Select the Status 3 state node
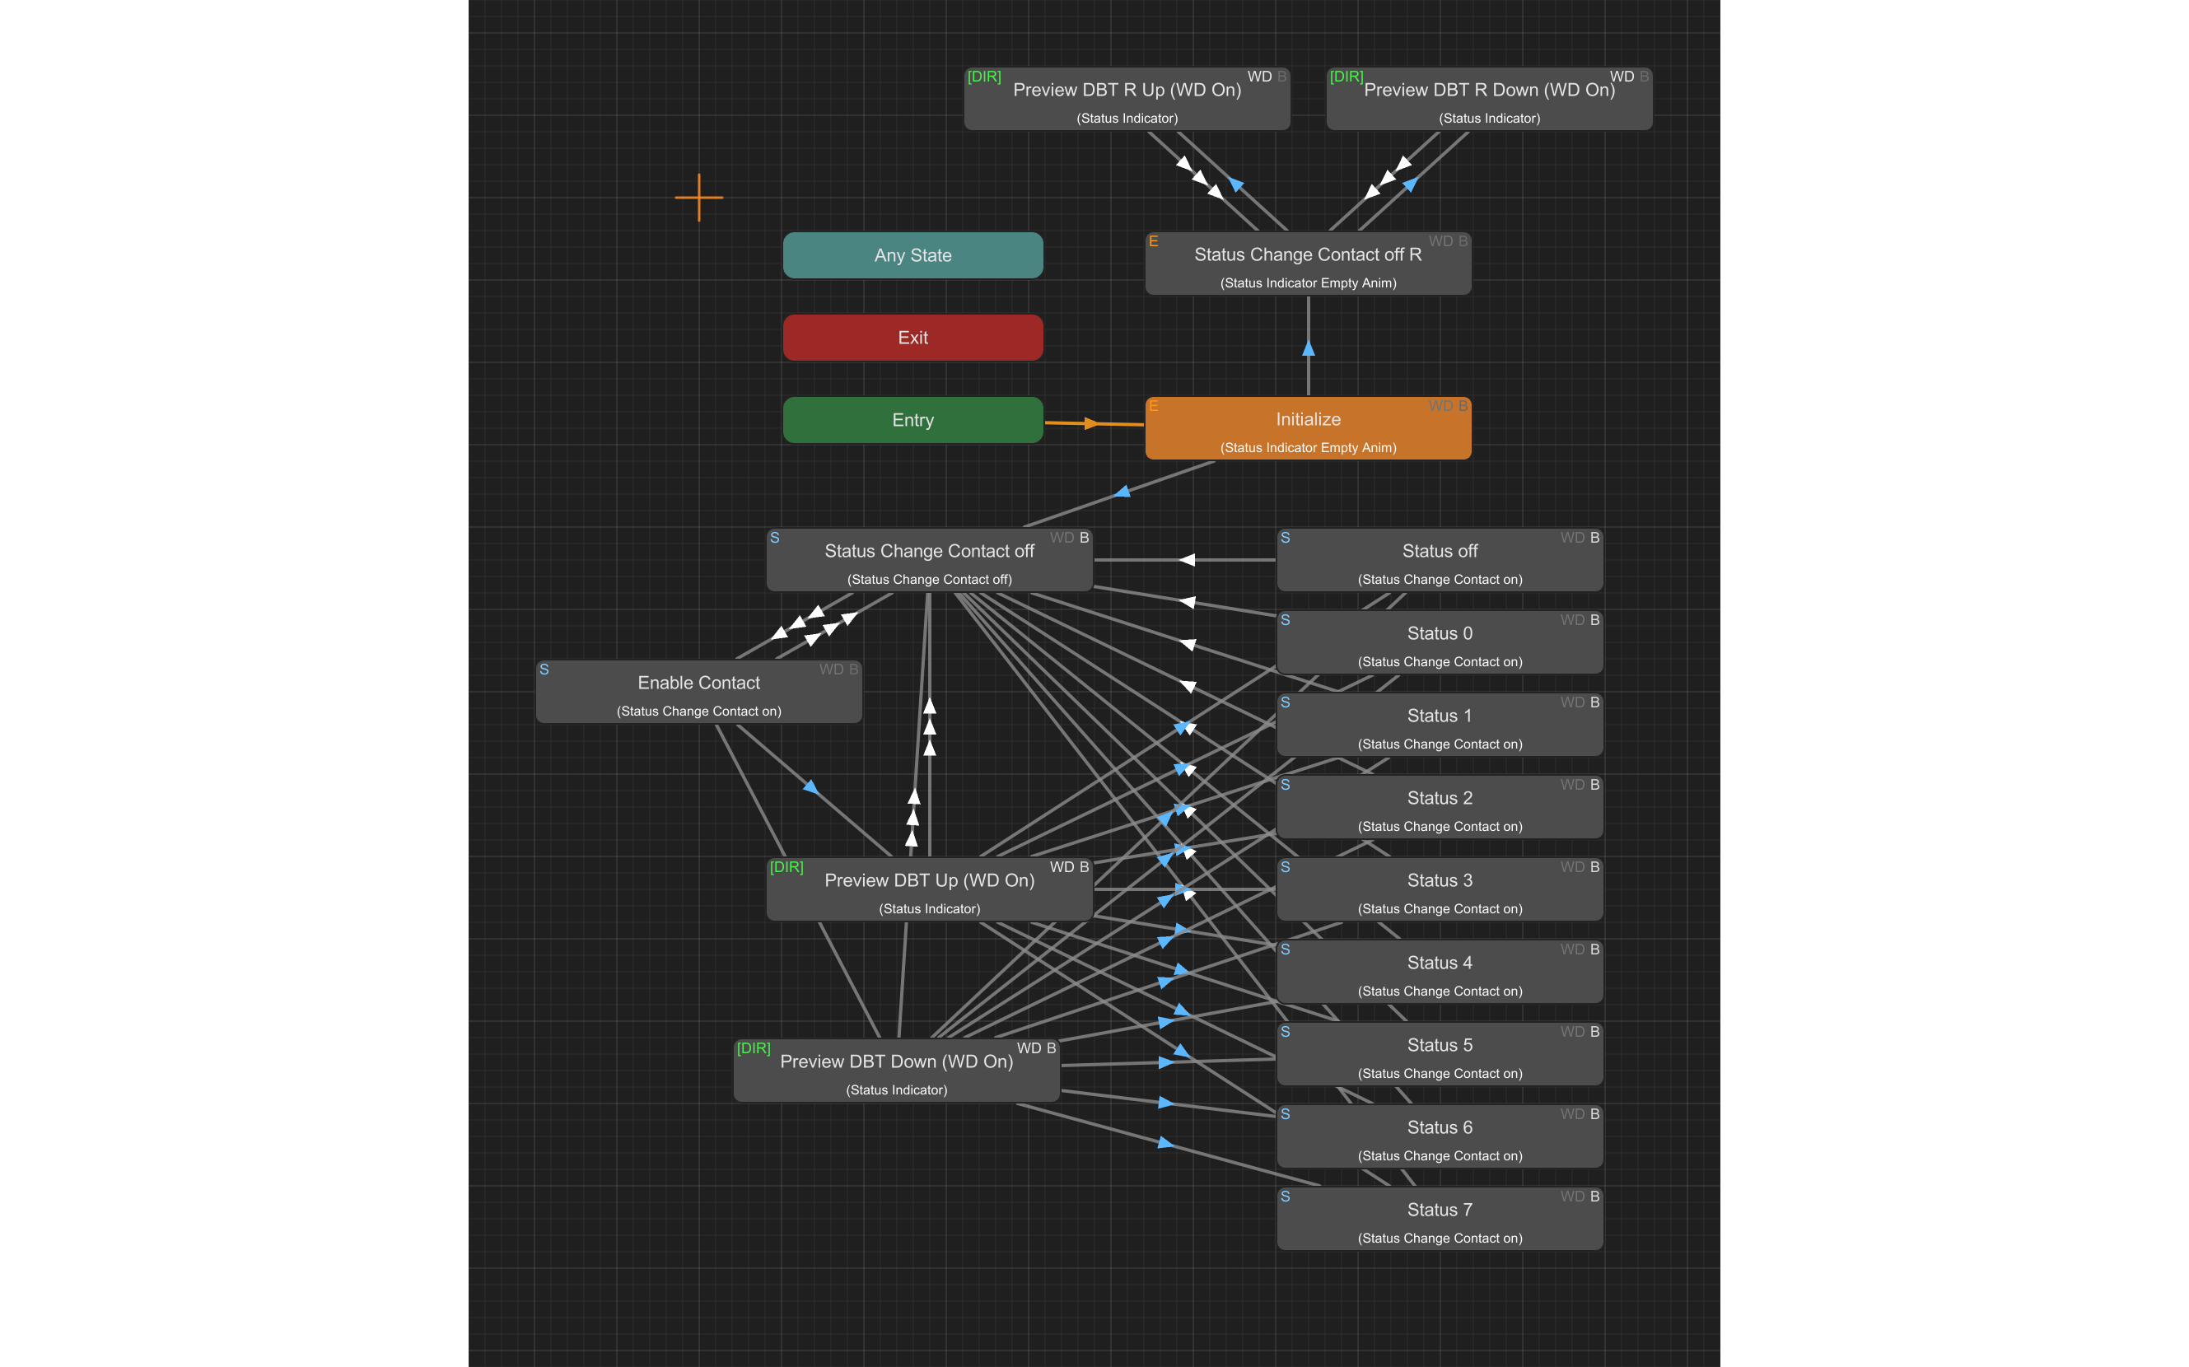Image resolution: width=2189 pixels, height=1367 pixels. pos(1440,889)
